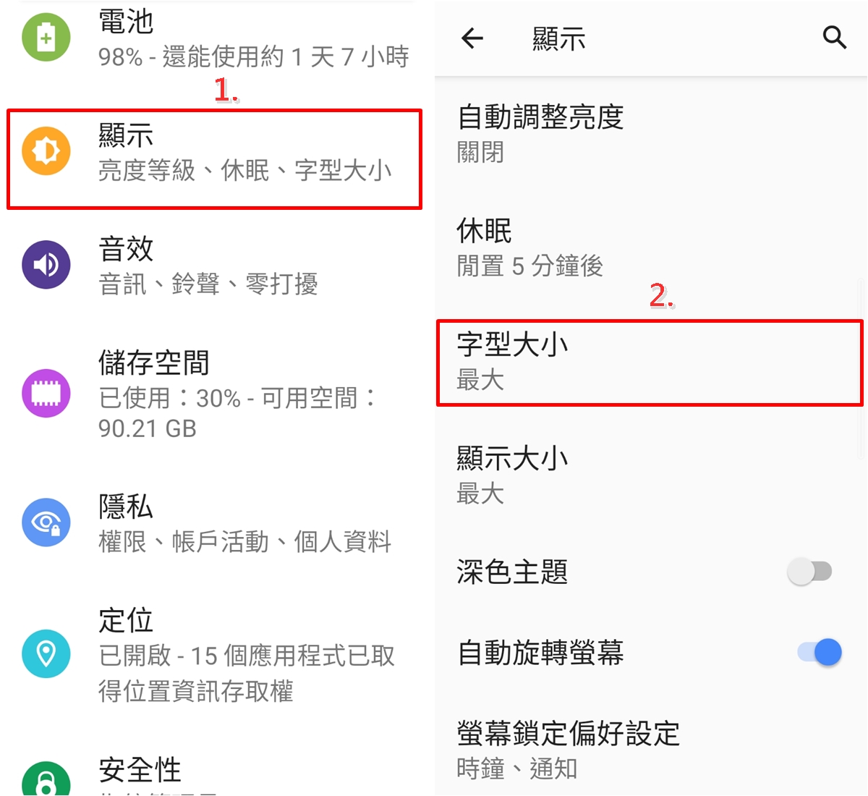Open the 字型大小 font size setting

(x=650, y=363)
